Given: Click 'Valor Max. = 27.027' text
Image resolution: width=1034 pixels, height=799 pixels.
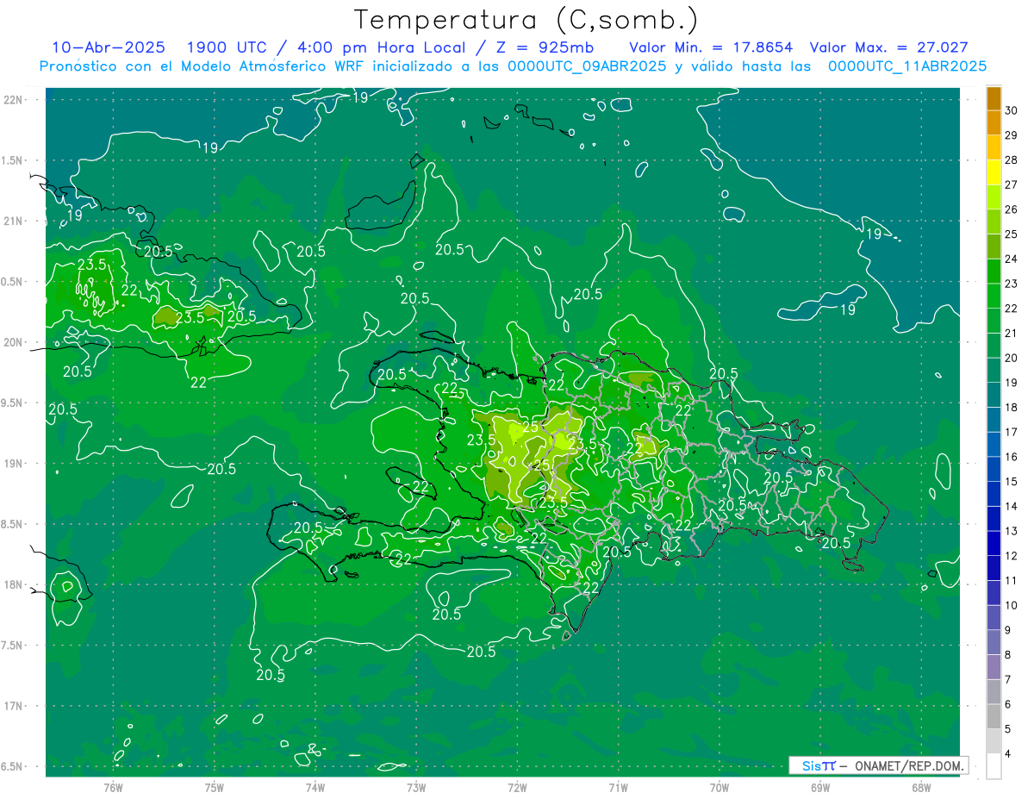Looking at the screenshot, I should tap(889, 47).
